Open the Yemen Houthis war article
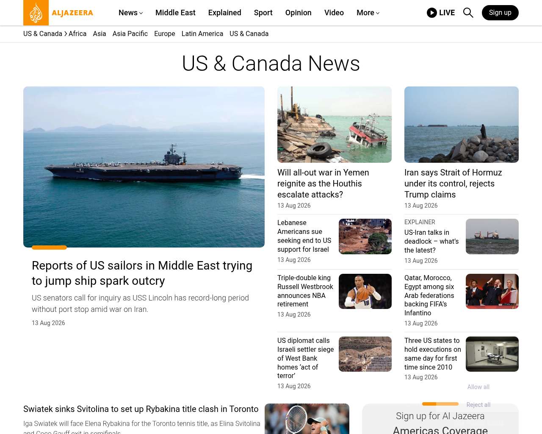 [323, 184]
